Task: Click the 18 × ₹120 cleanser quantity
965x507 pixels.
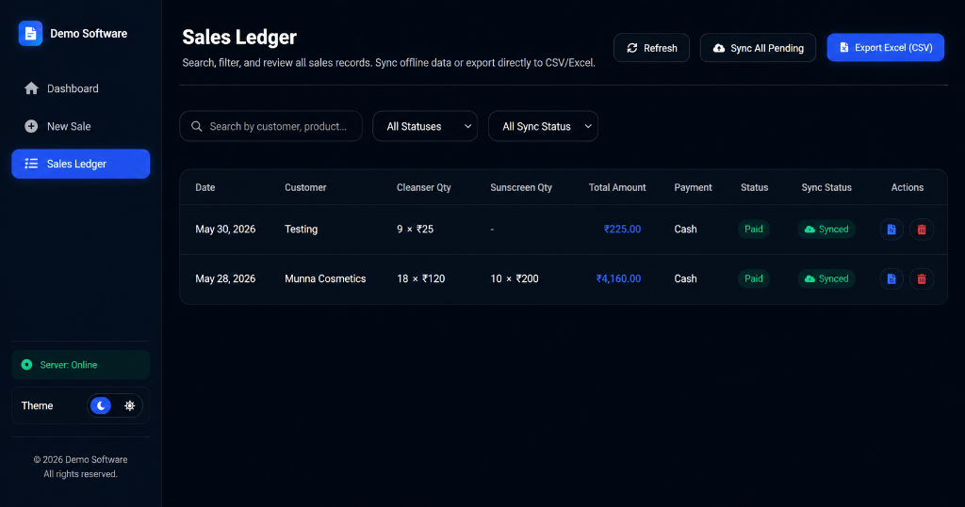Action: coord(421,279)
